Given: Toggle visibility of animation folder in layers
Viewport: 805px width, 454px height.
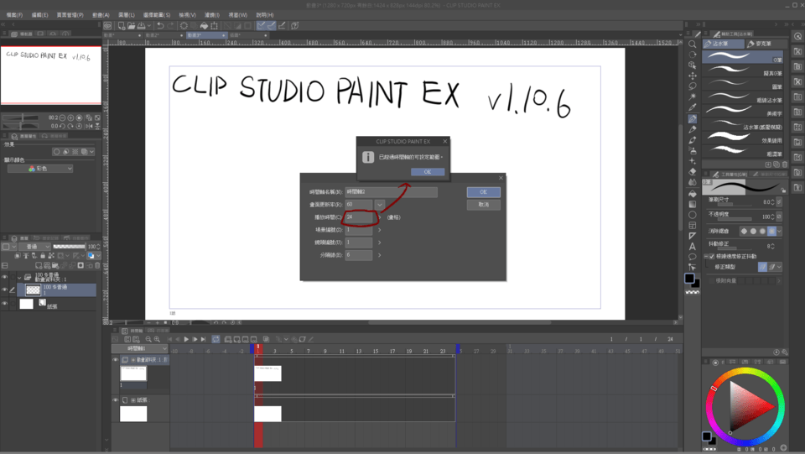Looking at the screenshot, I should [5, 277].
